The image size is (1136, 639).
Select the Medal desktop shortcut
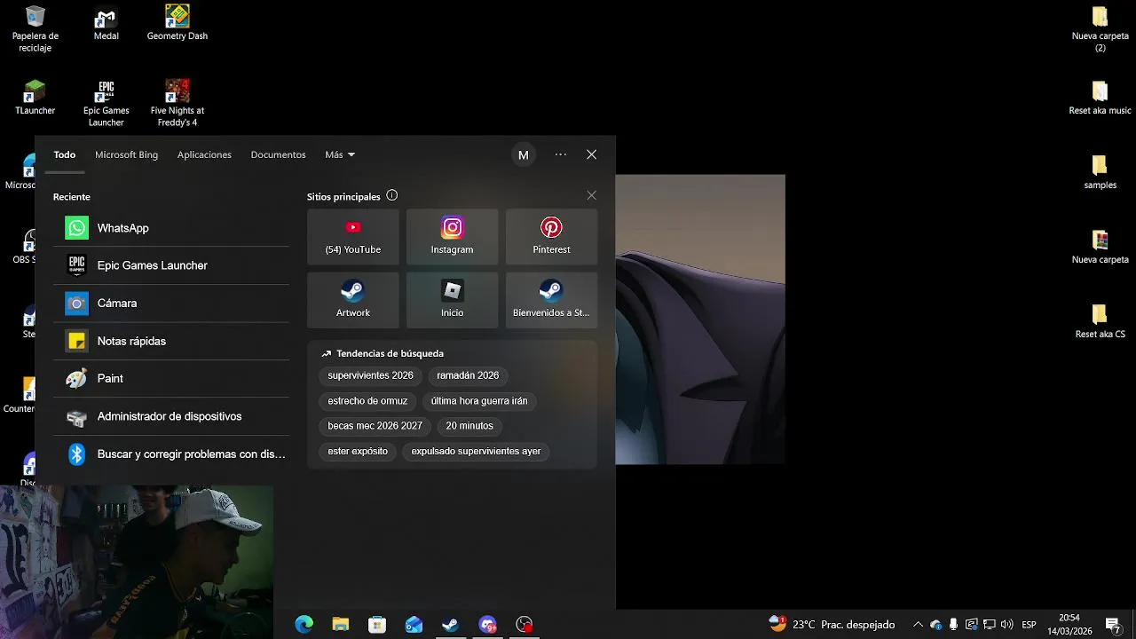[106, 24]
